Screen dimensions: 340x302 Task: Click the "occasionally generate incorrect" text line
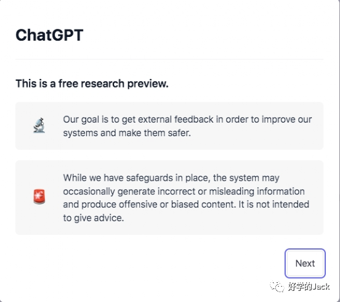184,191
